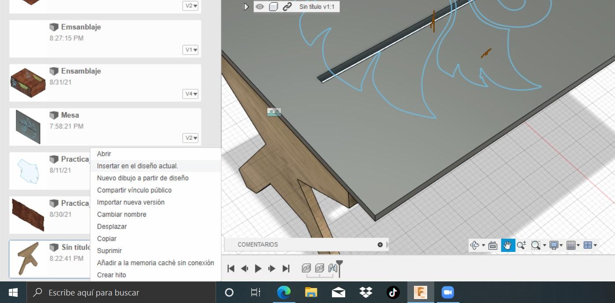Screen dimensions: 615x303
Task: Open version dropdown V1 for Emsanblaje
Action: tap(190, 50)
